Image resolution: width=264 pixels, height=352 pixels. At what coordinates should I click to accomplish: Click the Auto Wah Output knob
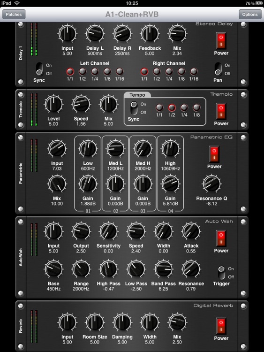point(81,231)
